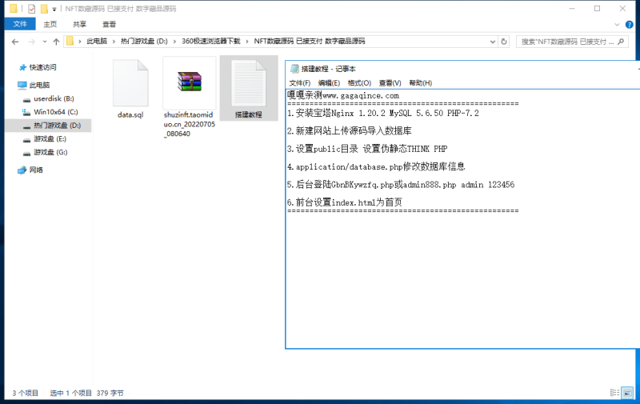Select 此电脑 in the address breadcrumb
640x404 pixels.
click(97, 42)
